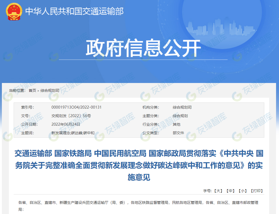Image resolution: width=279 pixels, height=214 pixels.
Task: Click the 公文类型 value 部文件
Action: [x=178, y=133]
